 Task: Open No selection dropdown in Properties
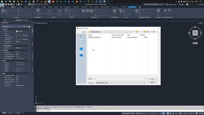click(x=12, y=27)
